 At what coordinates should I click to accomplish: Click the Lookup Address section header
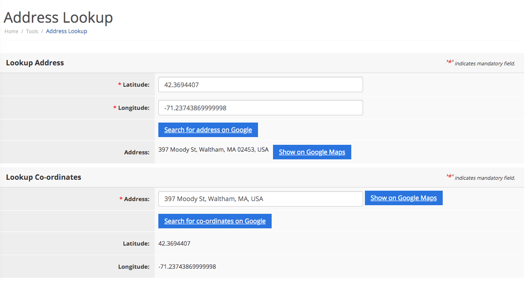(35, 63)
